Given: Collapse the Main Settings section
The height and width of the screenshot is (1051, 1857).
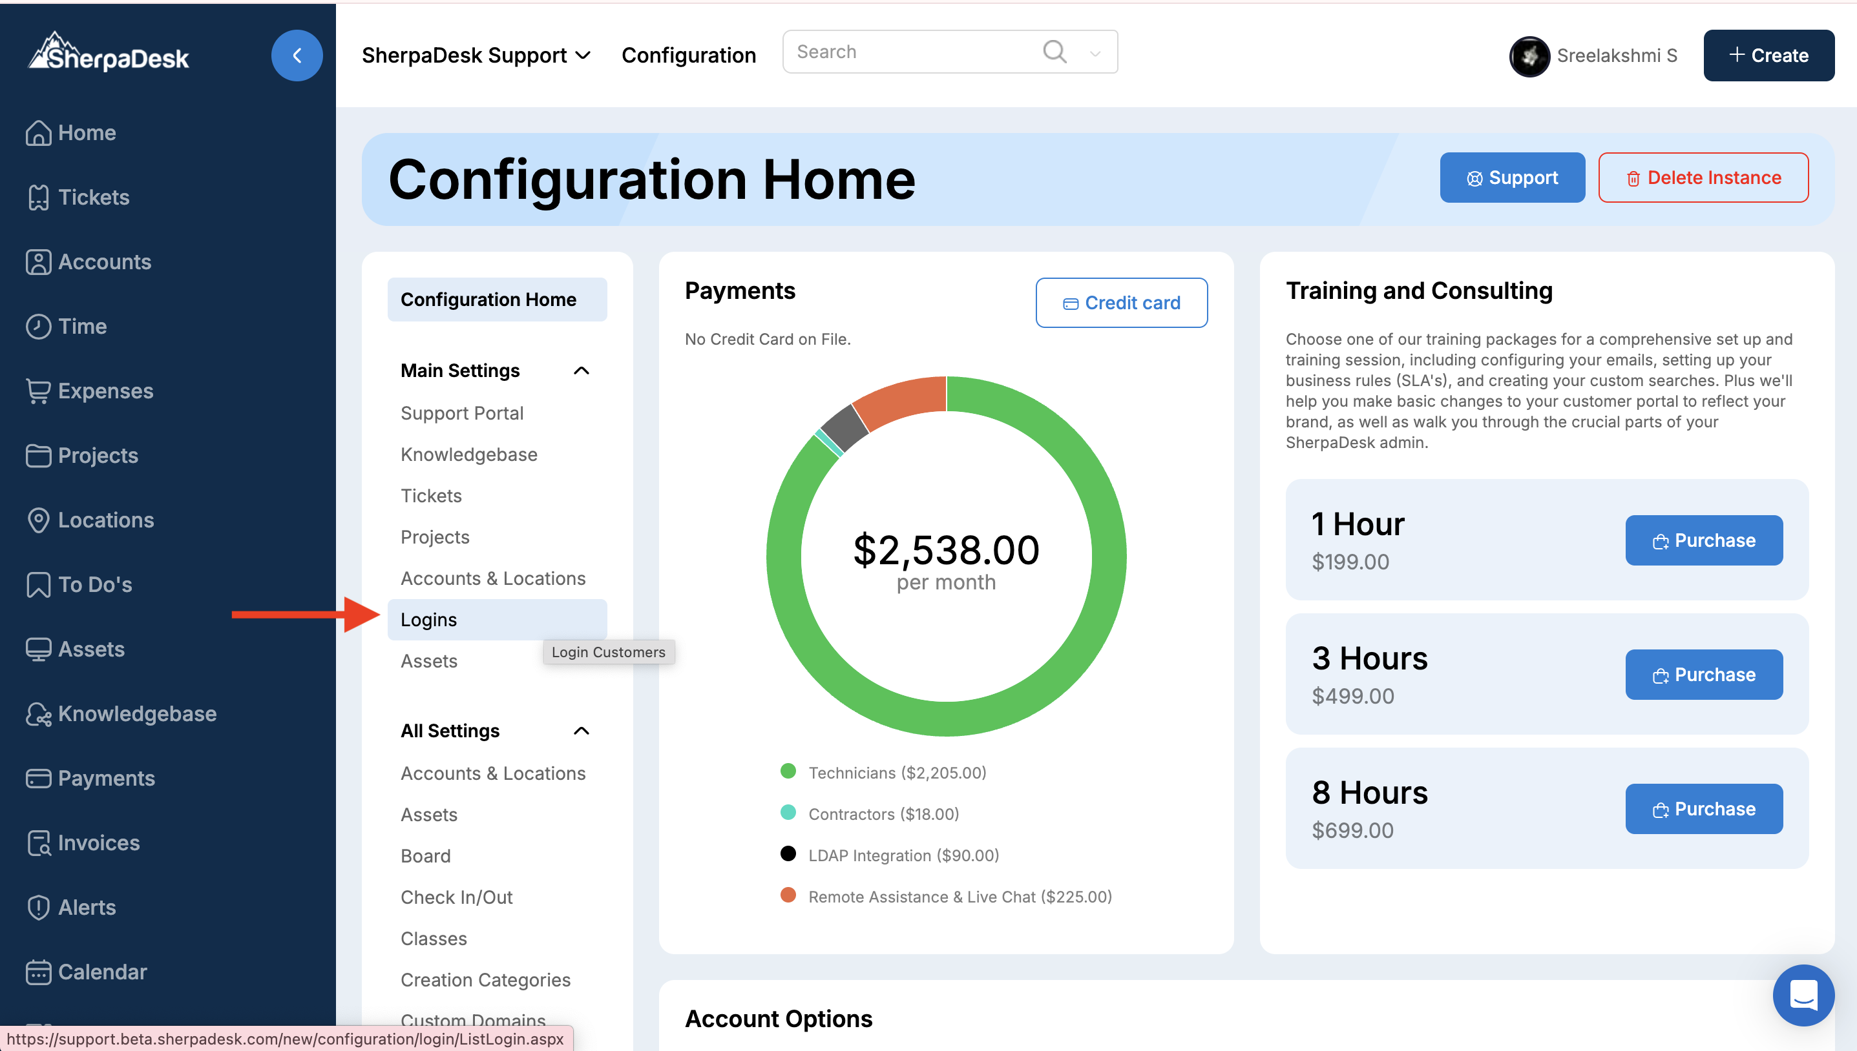Looking at the screenshot, I should [582, 371].
